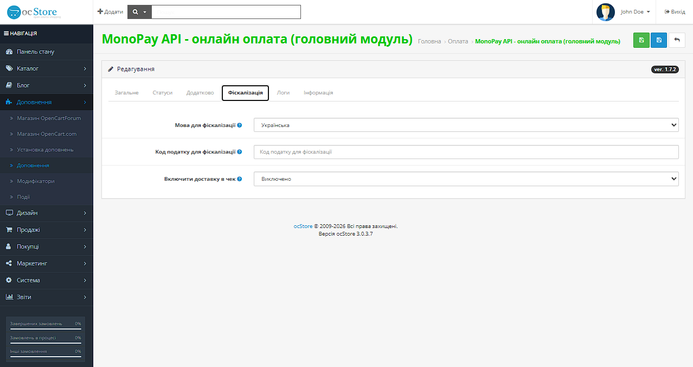Click the Блог book icon
This screenshot has width=693, height=367.
pos(9,85)
